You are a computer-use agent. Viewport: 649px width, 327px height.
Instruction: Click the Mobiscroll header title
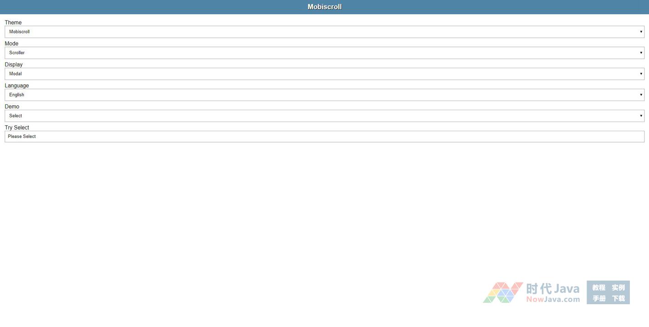point(324,7)
